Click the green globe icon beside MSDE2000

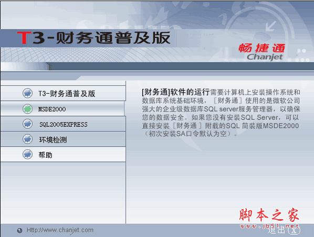tap(27, 109)
